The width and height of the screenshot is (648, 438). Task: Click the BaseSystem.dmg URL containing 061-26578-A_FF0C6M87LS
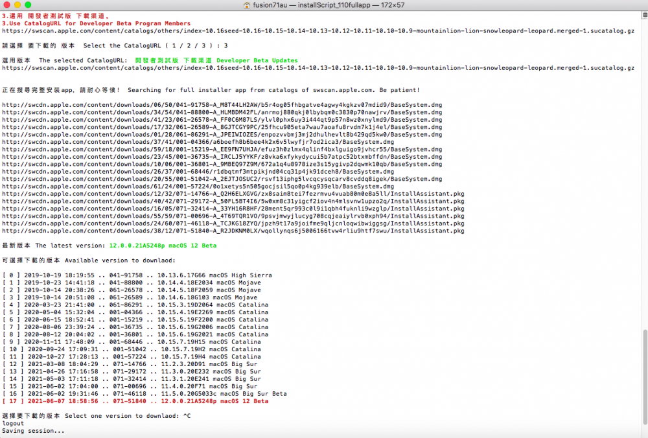tap(222, 120)
